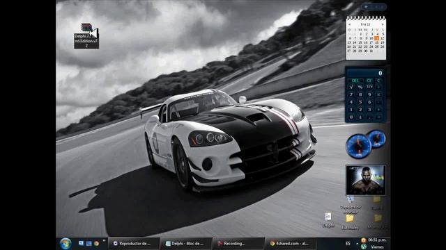Click the orange tray icon beside the clock
This screenshot has height=250, width=446.
363,240
